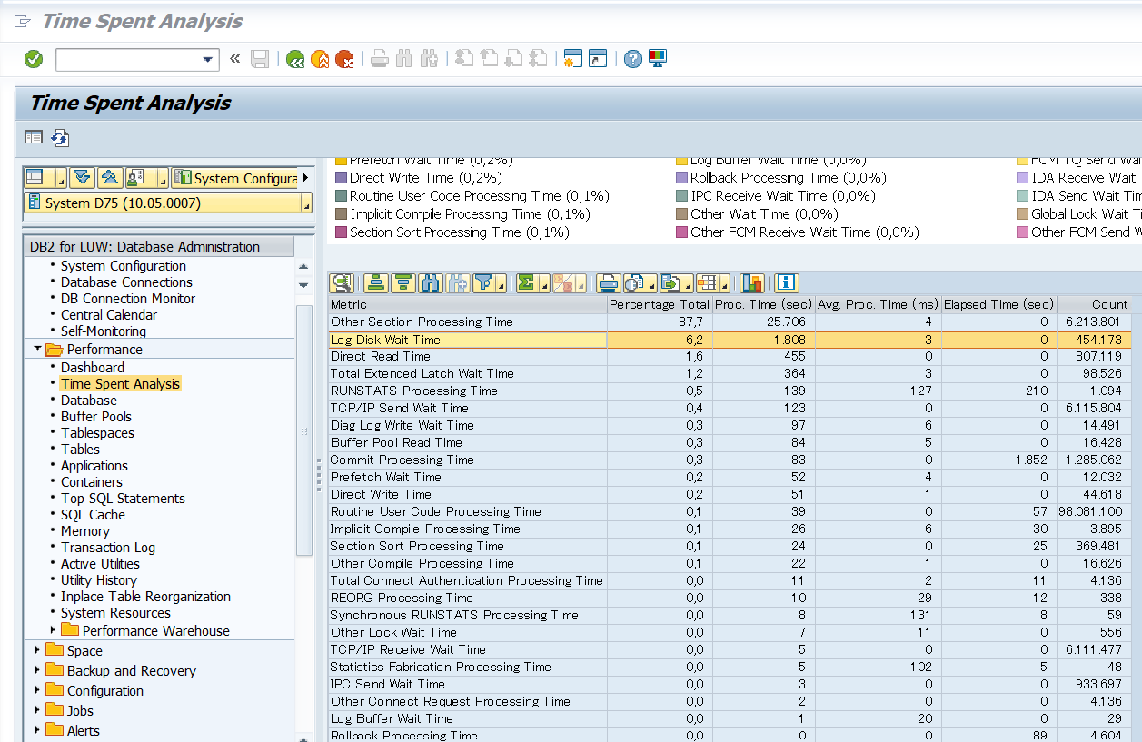
Task: Click the Sort Descending icon in the grid toolbar
Action: (403, 282)
